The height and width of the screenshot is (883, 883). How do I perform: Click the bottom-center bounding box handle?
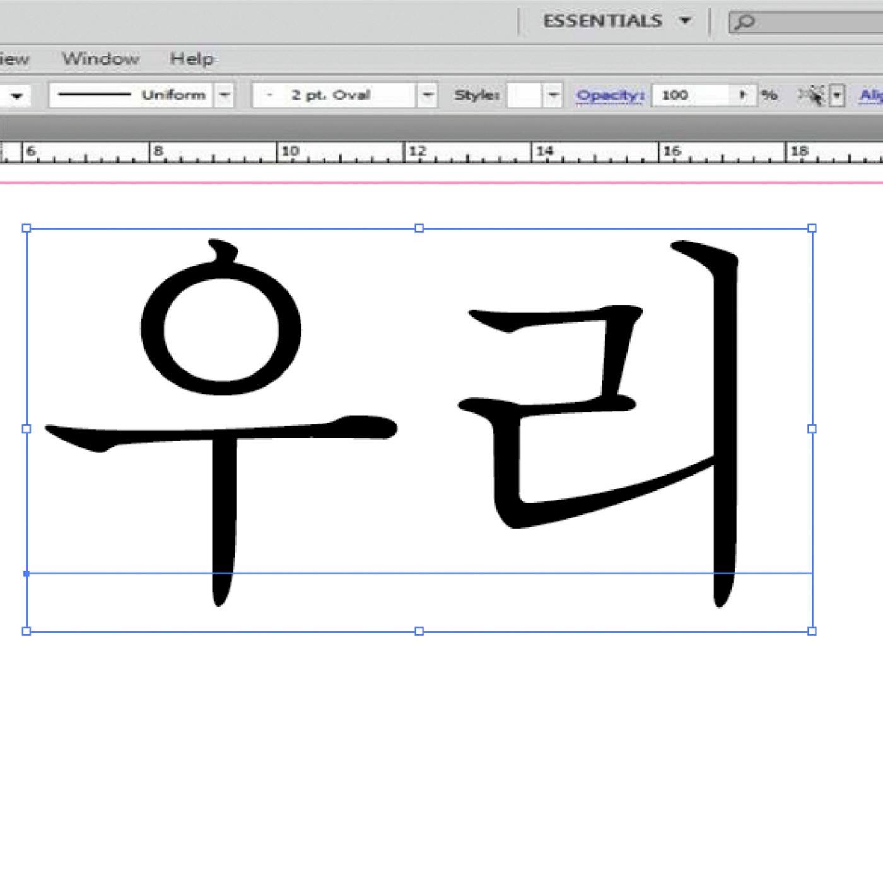tap(419, 631)
